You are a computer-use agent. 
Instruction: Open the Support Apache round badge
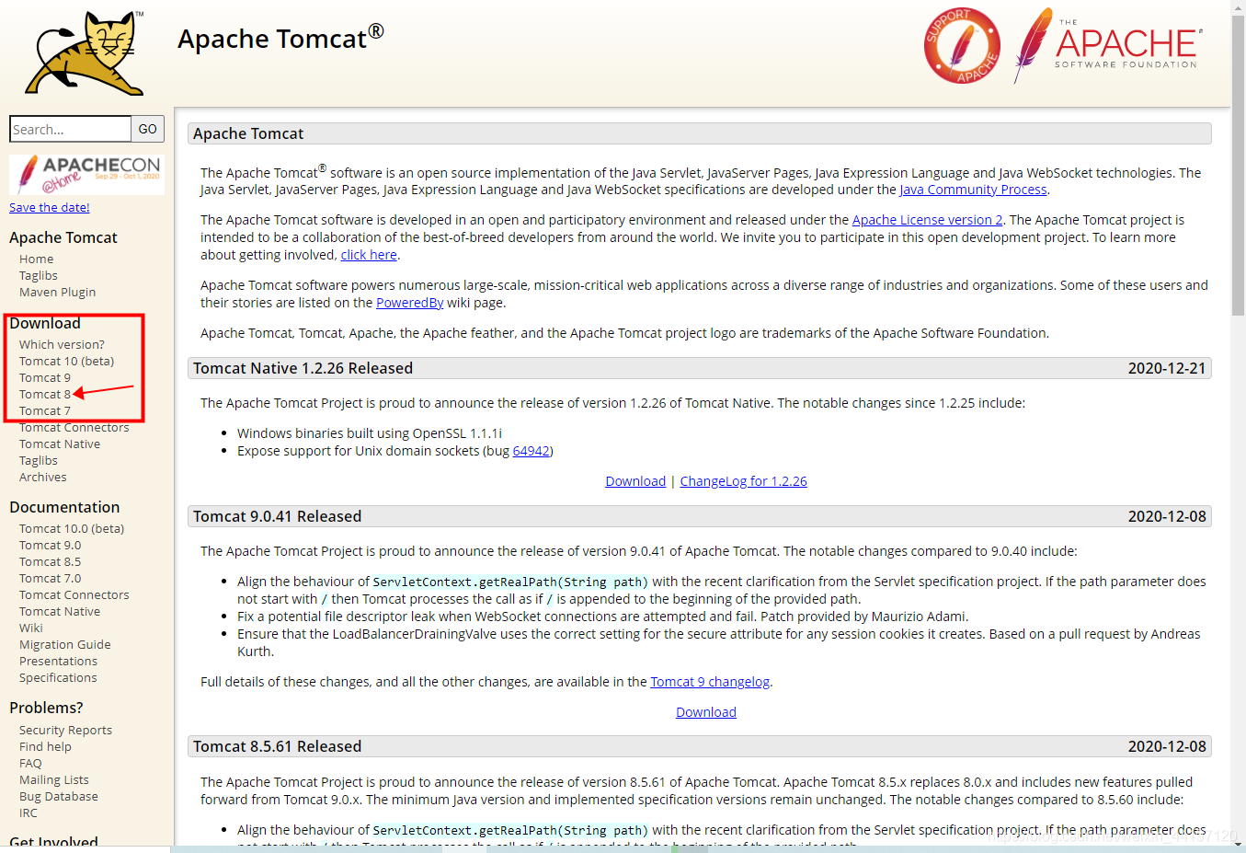coord(962,45)
